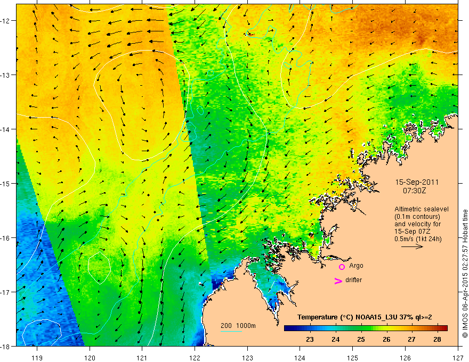Click the latitude axis label -14
This screenshot has width=469, height=362.
(x=5, y=129)
